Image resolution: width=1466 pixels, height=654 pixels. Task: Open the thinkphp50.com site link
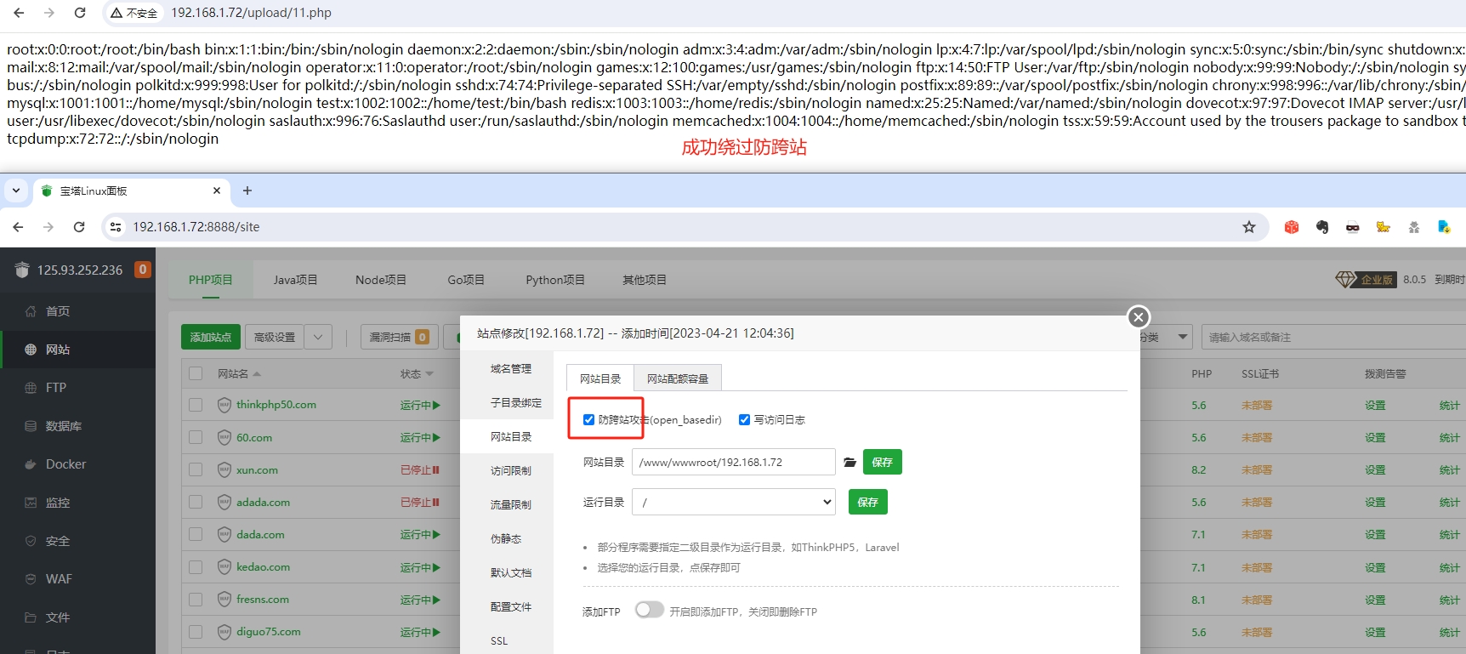pyautogui.click(x=276, y=405)
